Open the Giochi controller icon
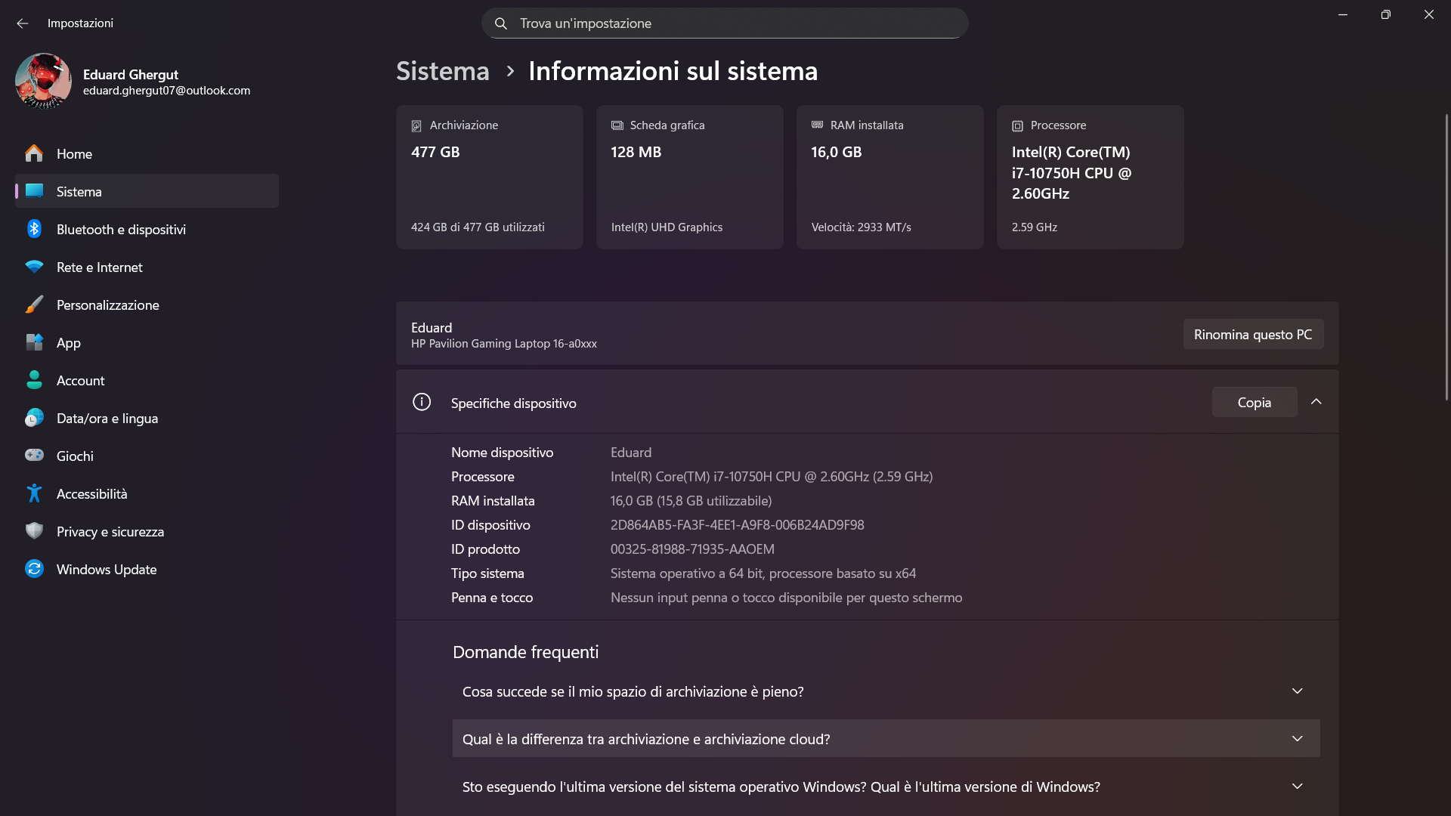The width and height of the screenshot is (1451, 816). click(34, 455)
